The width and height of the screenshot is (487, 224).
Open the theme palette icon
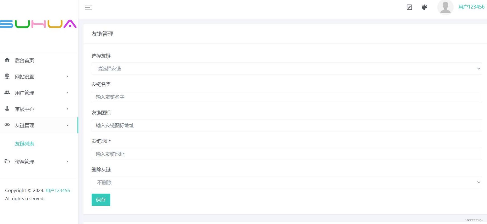(425, 7)
